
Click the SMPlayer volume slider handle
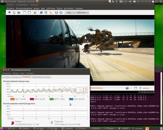(x=148, y=88)
